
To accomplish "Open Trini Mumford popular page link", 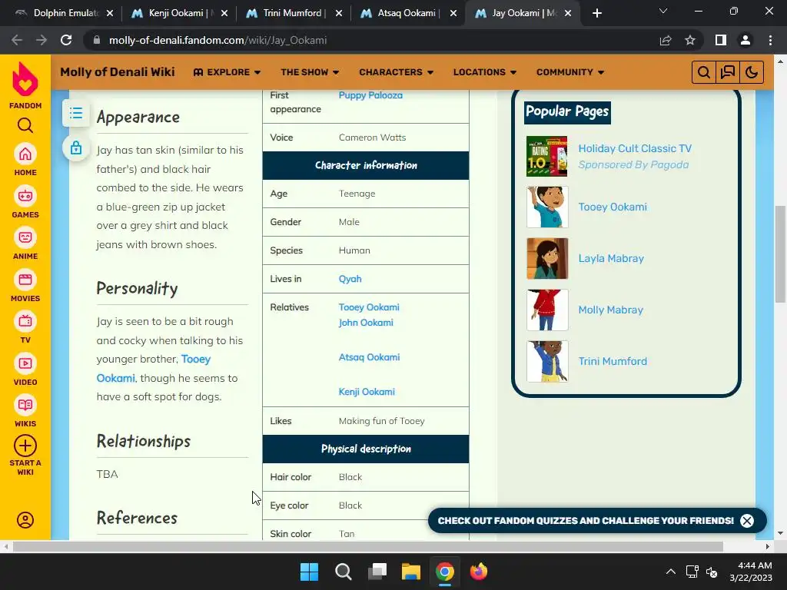I will tap(613, 361).
